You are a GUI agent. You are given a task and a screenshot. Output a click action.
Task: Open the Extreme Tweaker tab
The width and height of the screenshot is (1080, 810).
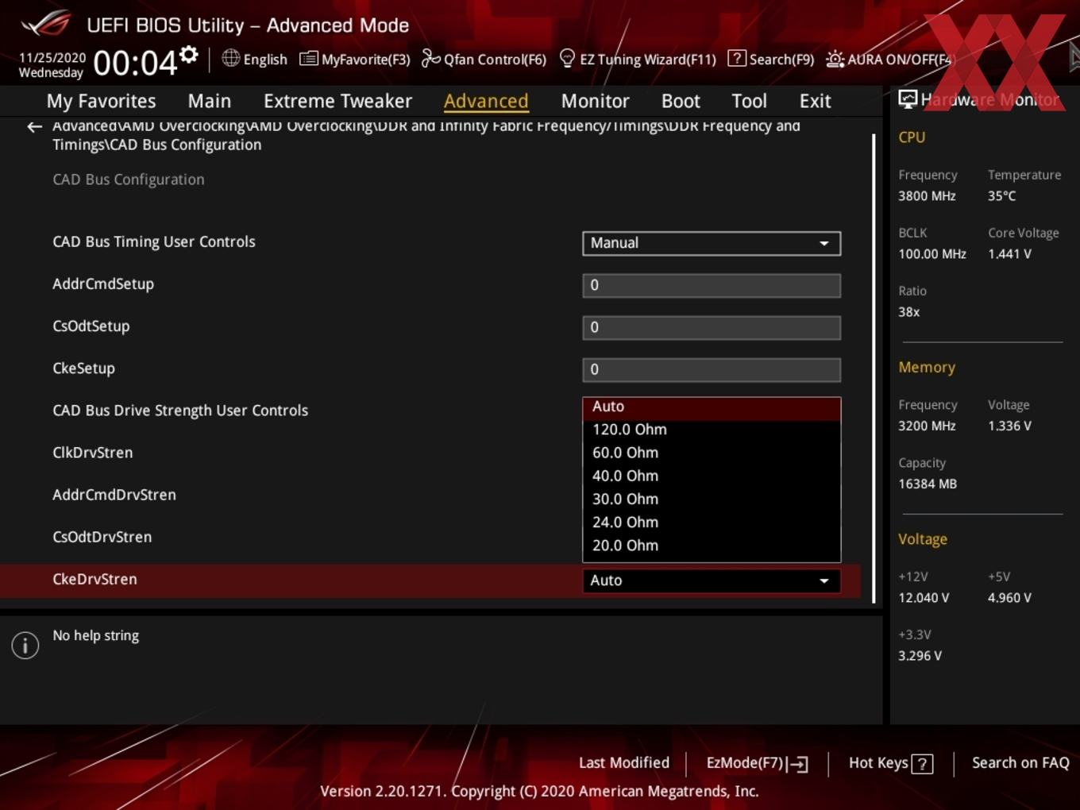[337, 101]
